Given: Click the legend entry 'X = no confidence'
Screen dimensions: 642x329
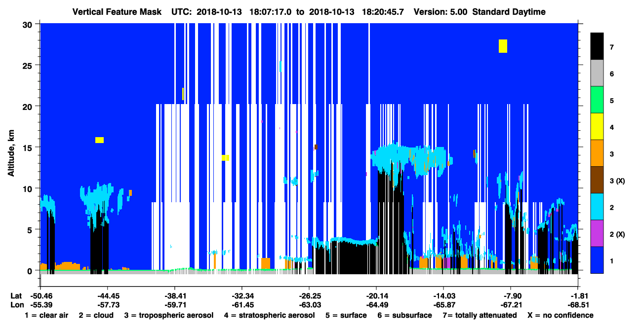Looking at the screenshot, I should coord(560,315).
